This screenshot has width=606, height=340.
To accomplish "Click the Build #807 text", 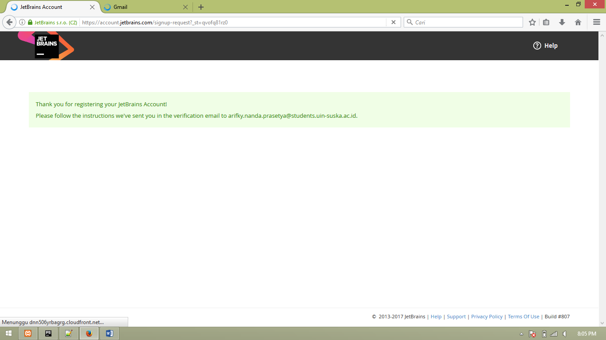I will pyautogui.click(x=557, y=317).
